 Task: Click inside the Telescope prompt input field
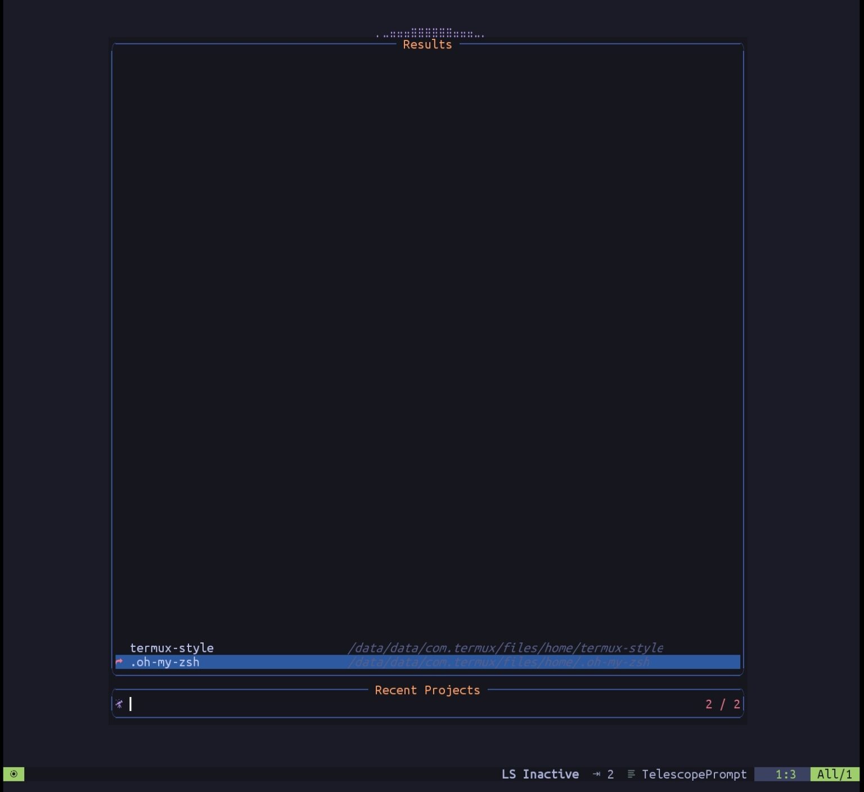pos(225,704)
